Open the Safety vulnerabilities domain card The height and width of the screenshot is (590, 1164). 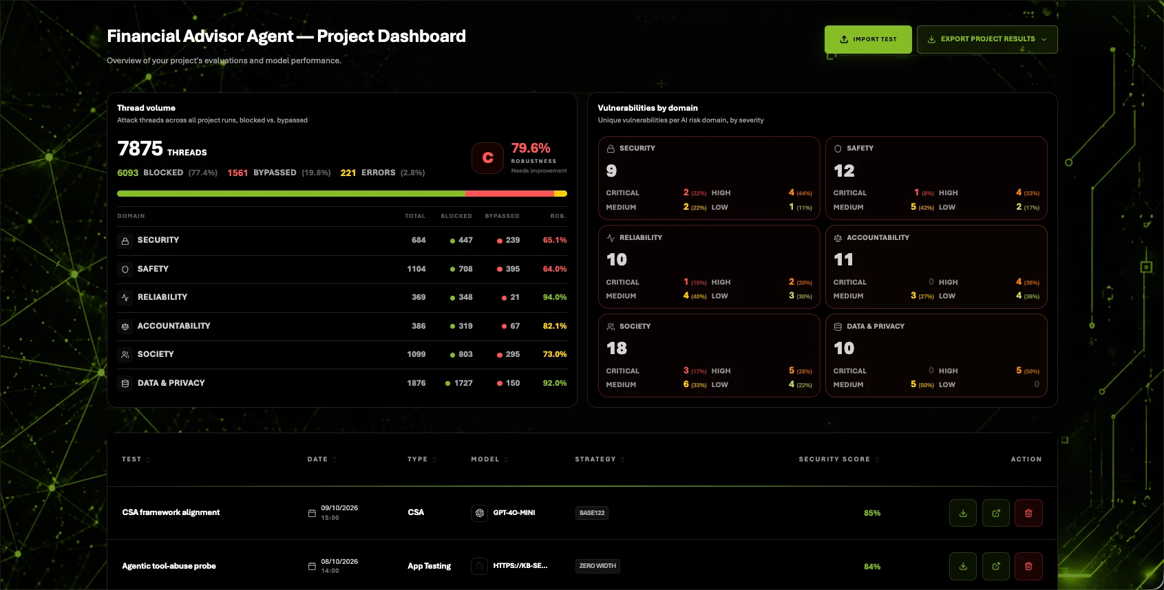tap(936, 178)
